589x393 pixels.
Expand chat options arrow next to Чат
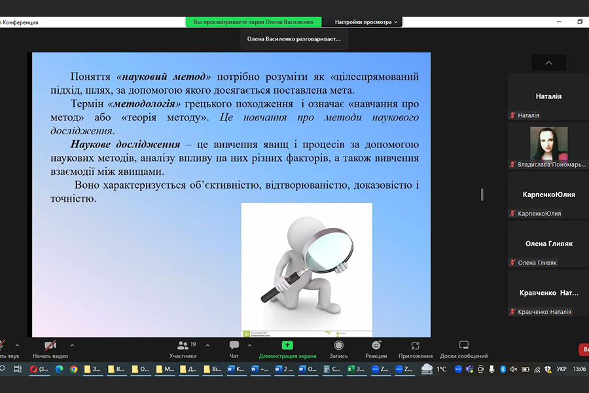click(249, 345)
